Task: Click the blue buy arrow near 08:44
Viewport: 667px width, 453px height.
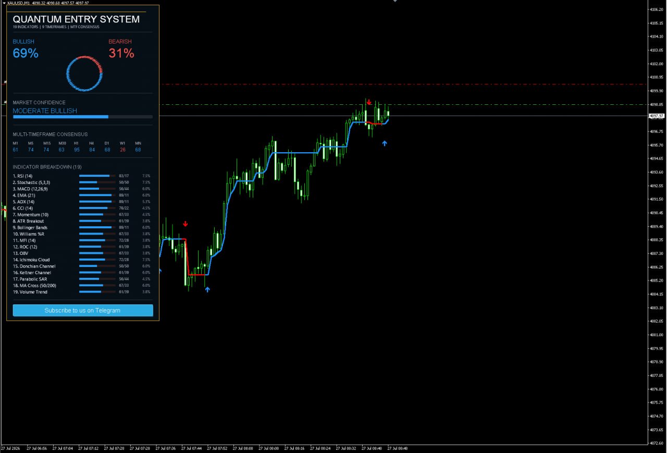Action: point(385,143)
